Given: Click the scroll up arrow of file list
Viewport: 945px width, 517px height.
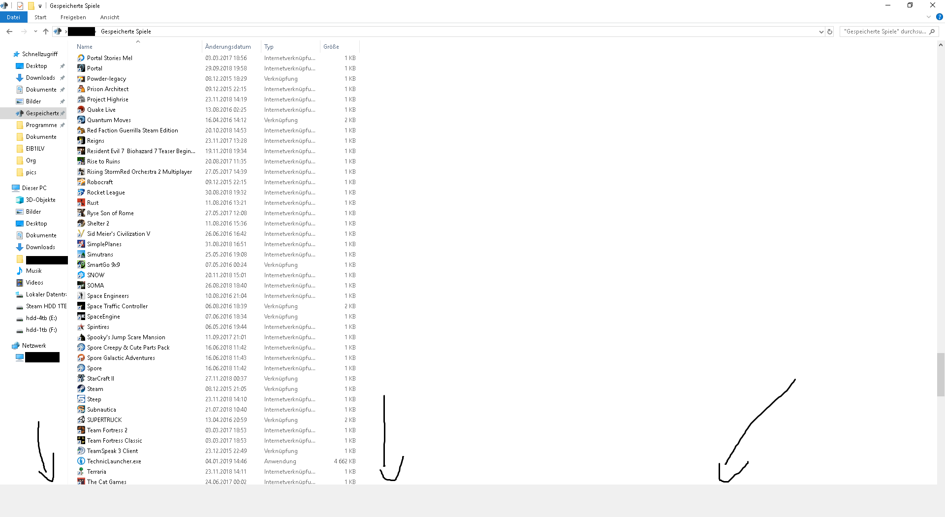Looking at the screenshot, I should (941, 45).
